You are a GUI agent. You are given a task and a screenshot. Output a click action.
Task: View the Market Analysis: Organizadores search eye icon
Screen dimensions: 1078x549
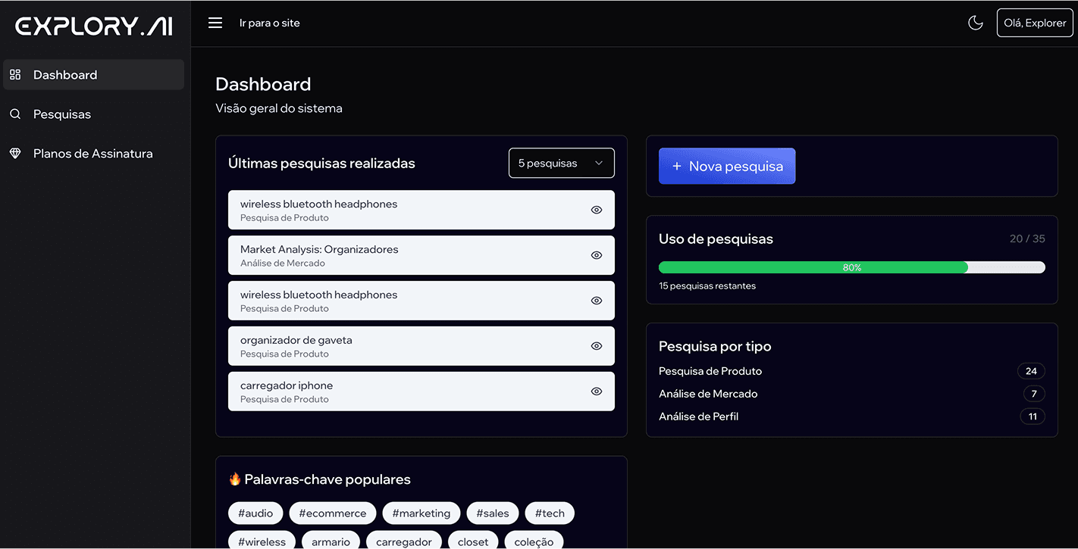(x=597, y=255)
